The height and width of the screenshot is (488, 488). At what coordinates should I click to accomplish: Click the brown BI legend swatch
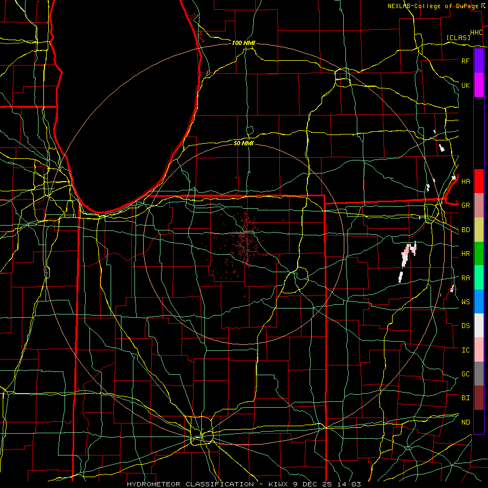tap(479, 398)
